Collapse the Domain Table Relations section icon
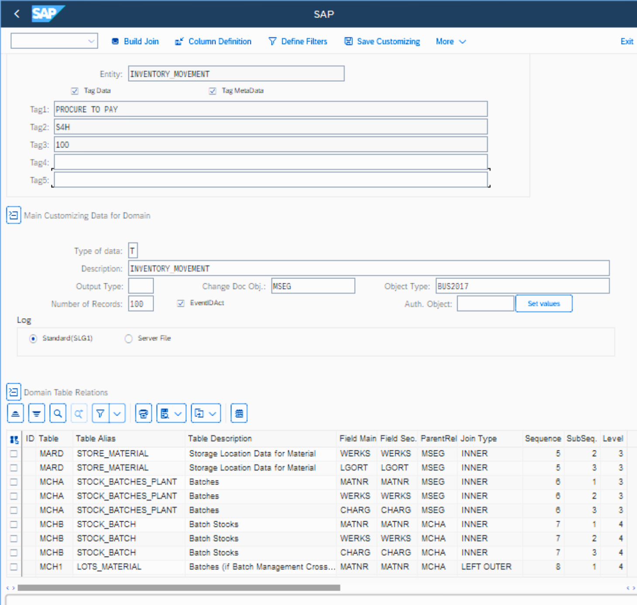Viewport: 637px width, 605px height. point(14,392)
